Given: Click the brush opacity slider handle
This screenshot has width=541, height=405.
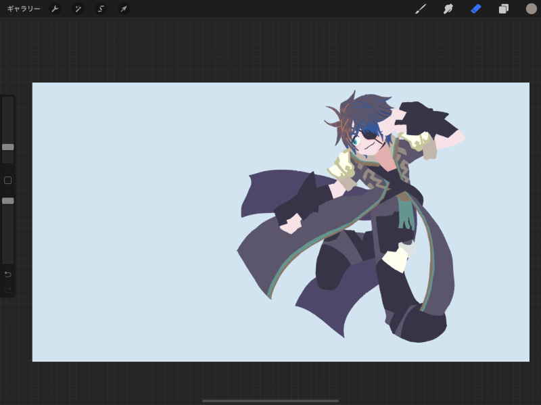Looking at the screenshot, I should point(8,201).
